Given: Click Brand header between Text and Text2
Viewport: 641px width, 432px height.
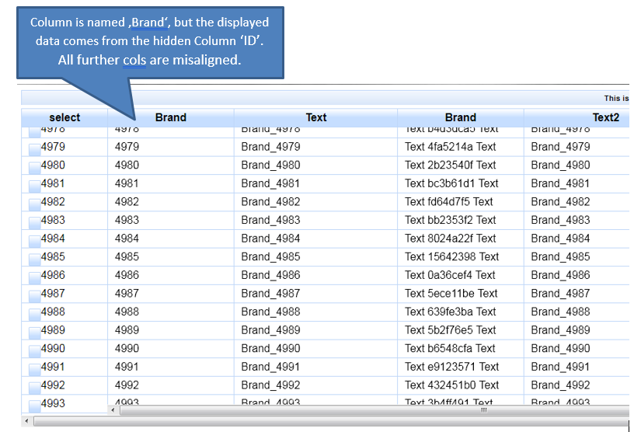Looking at the screenshot, I should tap(461, 117).
